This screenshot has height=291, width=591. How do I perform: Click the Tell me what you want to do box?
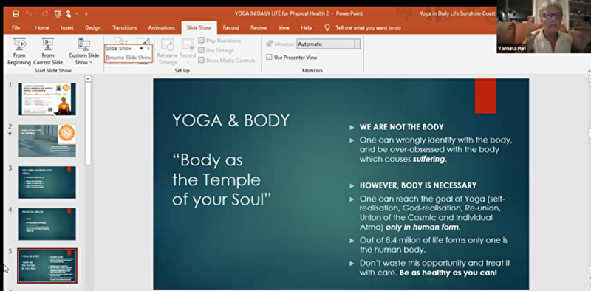click(x=368, y=27)
